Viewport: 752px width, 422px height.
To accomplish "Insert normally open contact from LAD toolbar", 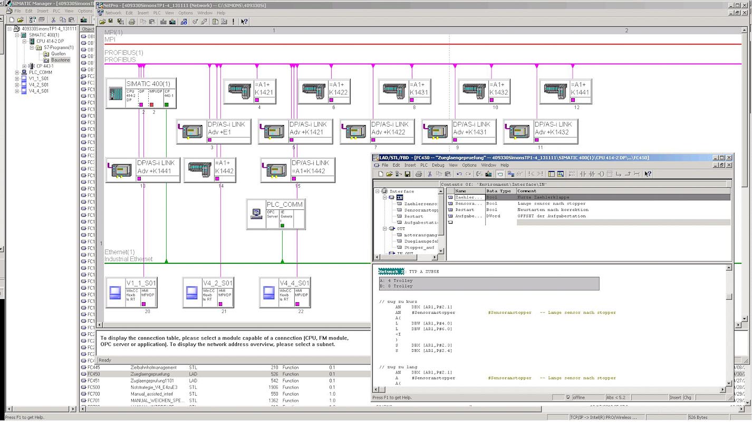I will tap(583, 174).
